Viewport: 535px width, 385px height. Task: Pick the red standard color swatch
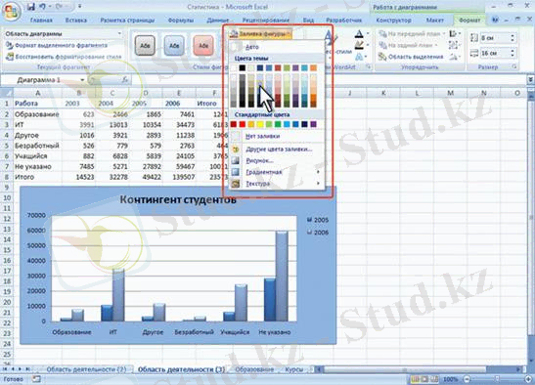tap(243, 124)
